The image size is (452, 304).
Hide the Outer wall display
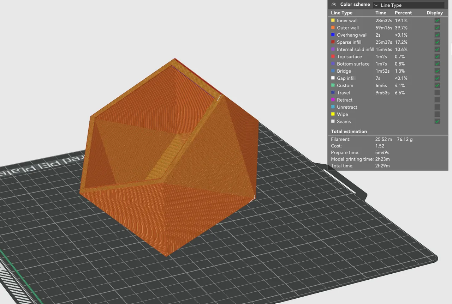[437, 28]
